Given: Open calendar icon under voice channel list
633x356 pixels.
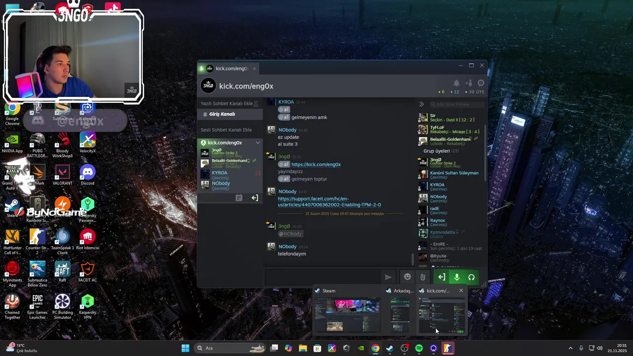Looking at the screenshot, I should [239, 198].
